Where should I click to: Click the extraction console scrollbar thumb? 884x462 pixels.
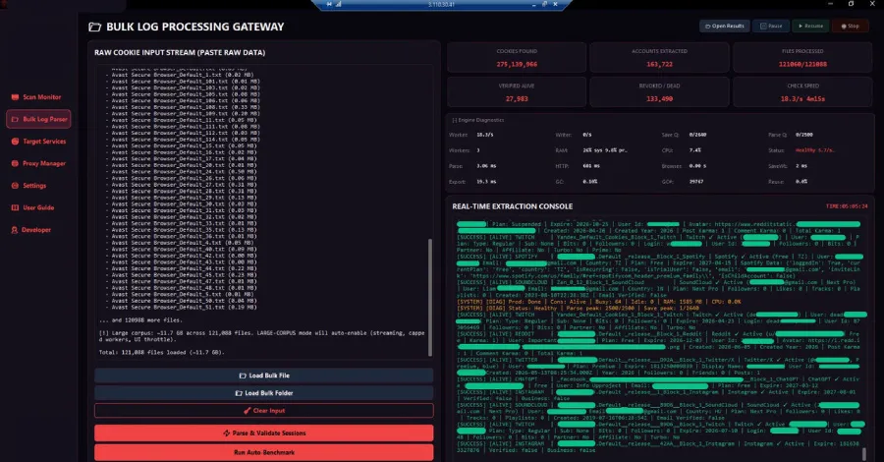coord(864,454)
